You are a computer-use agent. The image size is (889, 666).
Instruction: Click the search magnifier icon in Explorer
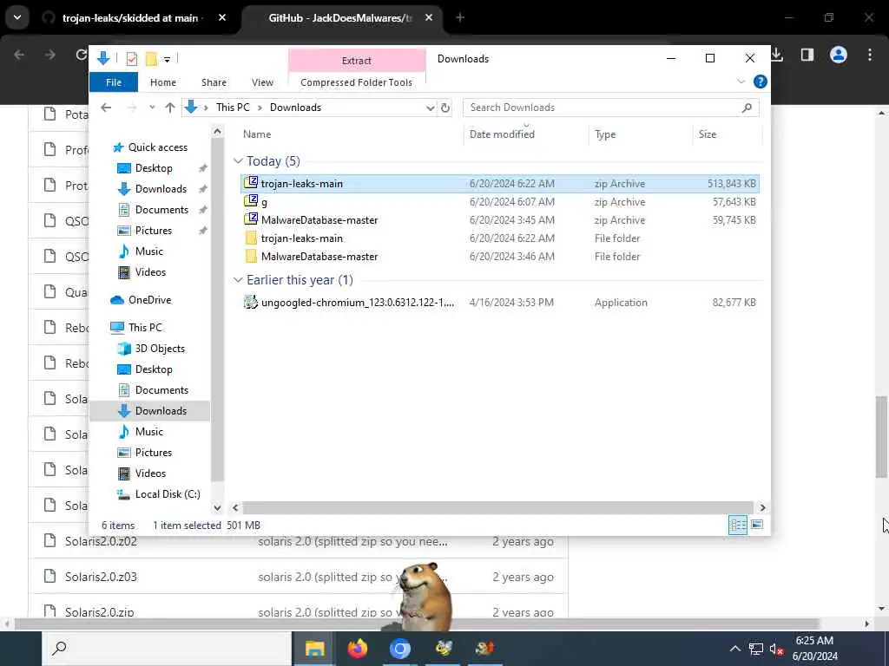point(747,108)
